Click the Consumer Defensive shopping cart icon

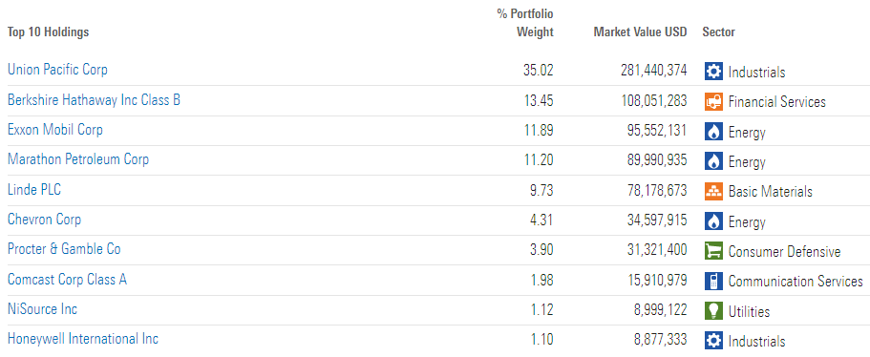point(713,251)
